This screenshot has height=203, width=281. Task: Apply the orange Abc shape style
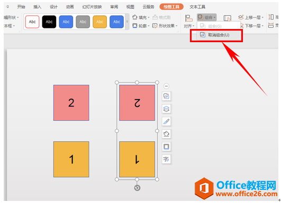pyautogui.click(x=100, y=22)
